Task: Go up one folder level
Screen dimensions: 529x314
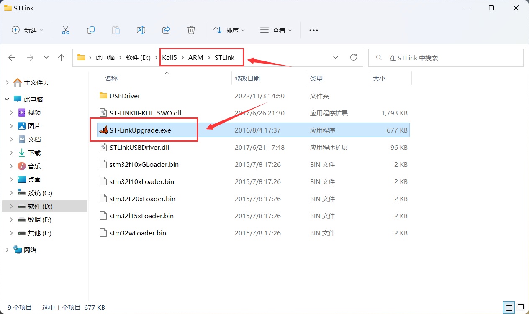Action: tap(62, 58)
